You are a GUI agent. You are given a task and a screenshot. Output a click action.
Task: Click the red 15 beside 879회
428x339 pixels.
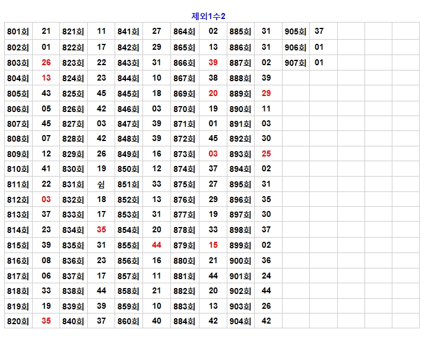tap(213, 245)
